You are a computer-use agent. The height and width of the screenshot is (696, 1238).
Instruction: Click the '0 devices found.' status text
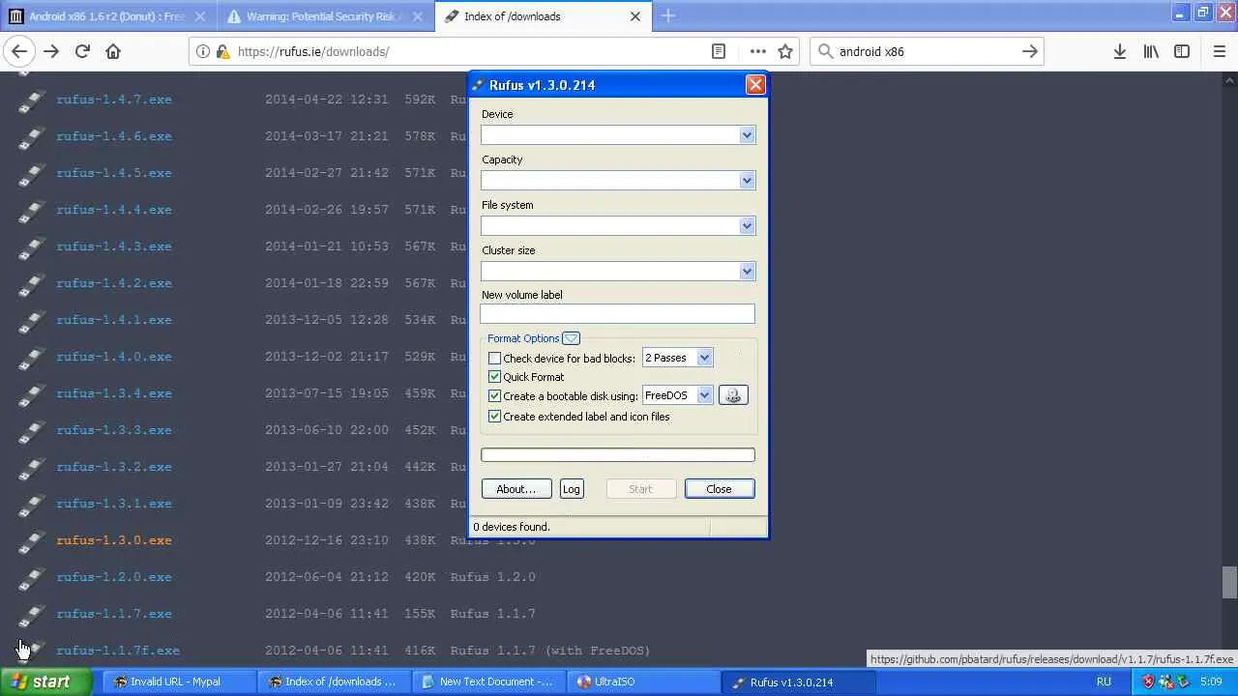coord(511,527)
